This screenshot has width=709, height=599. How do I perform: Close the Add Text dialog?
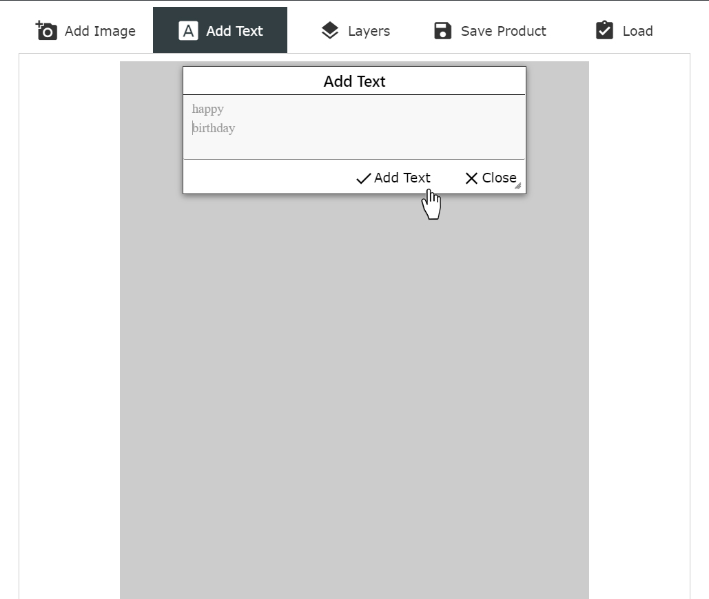pyautogui.click(x=491, y=178)
